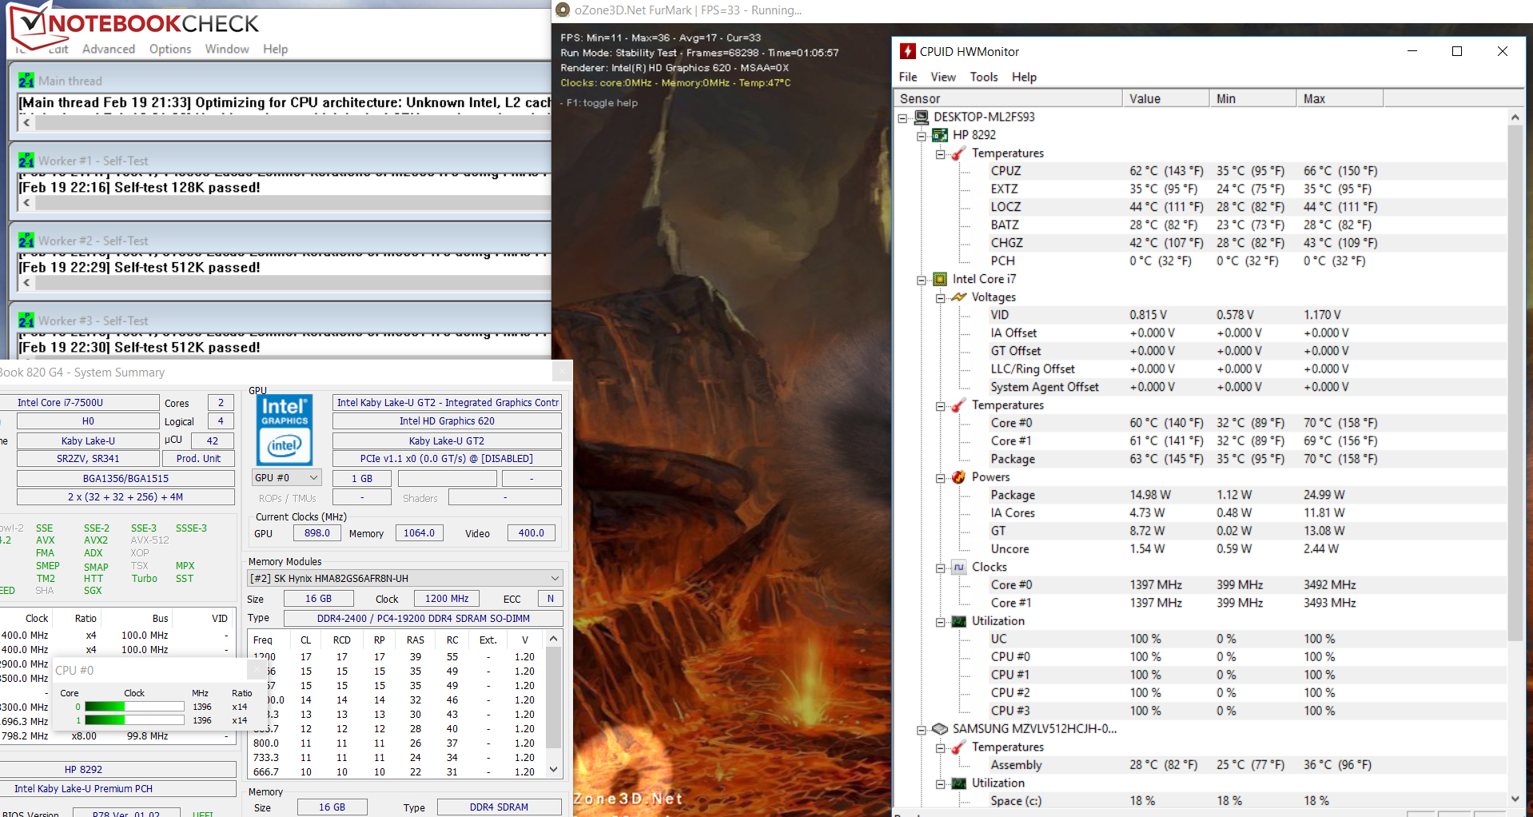Click the Worker #2 Self-Test window icon
The image size is (1533, 817).
point(26,241)
